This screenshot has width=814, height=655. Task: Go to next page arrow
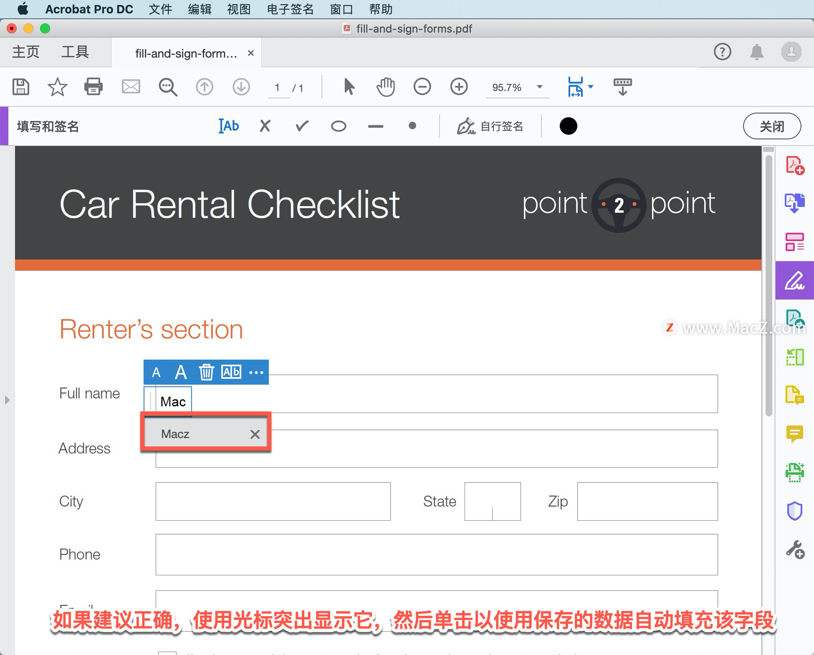(241, 87)
